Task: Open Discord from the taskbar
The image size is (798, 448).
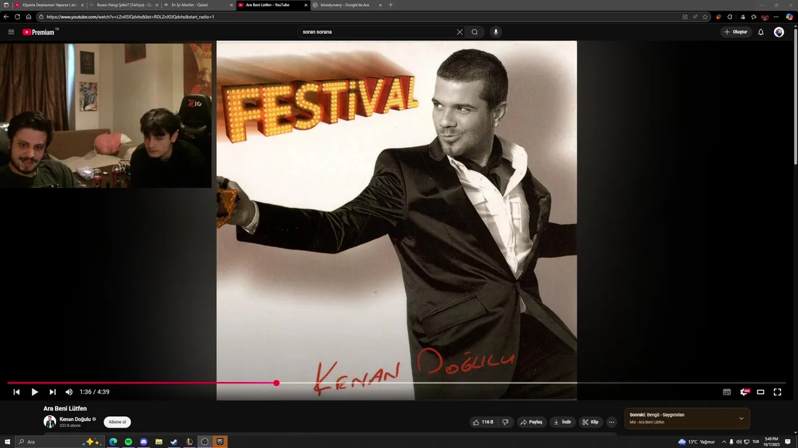Action: [x=143, y=442]
